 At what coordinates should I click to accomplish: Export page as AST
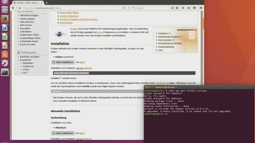tap(25, 73)
